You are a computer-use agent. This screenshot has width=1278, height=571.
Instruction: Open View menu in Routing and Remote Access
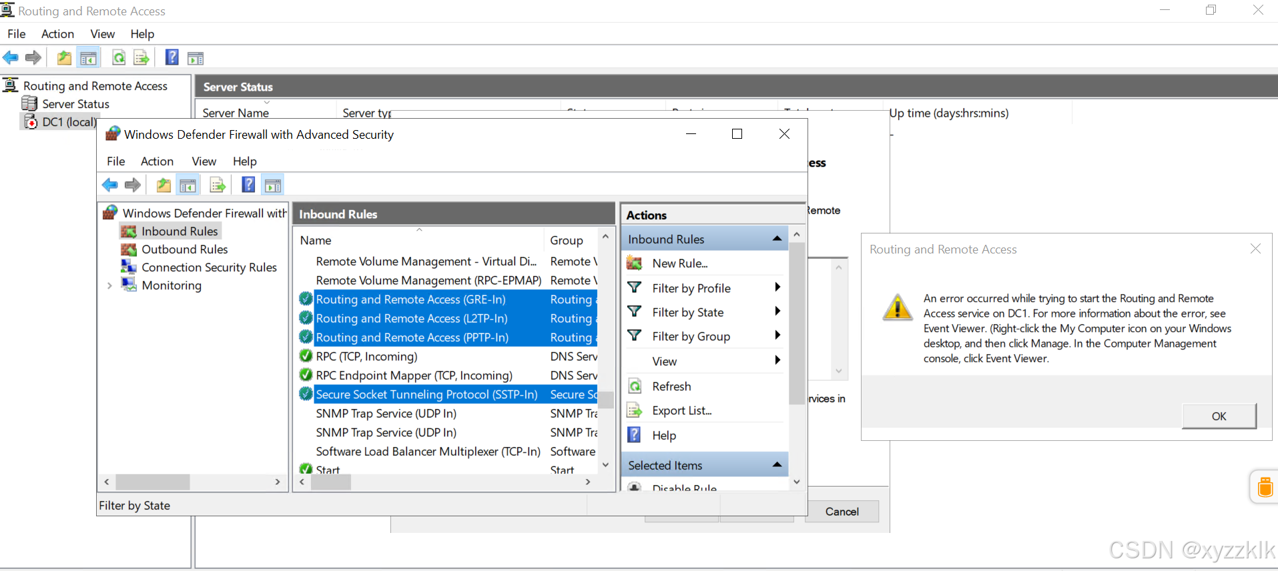(103, 34)
